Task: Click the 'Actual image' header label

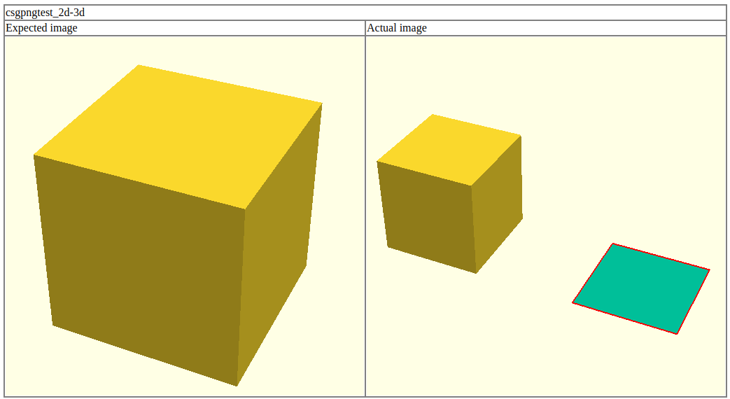Action: coord(397,28)
